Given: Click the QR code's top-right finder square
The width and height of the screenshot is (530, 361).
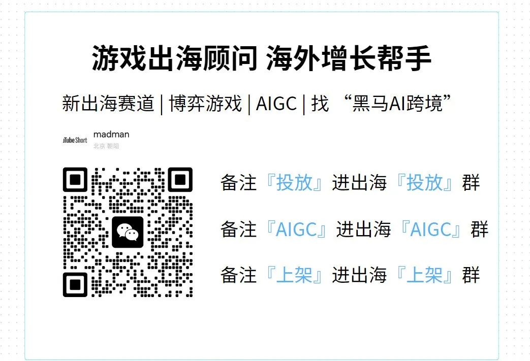Looking at the screenshot, I should tap(180, 180).
